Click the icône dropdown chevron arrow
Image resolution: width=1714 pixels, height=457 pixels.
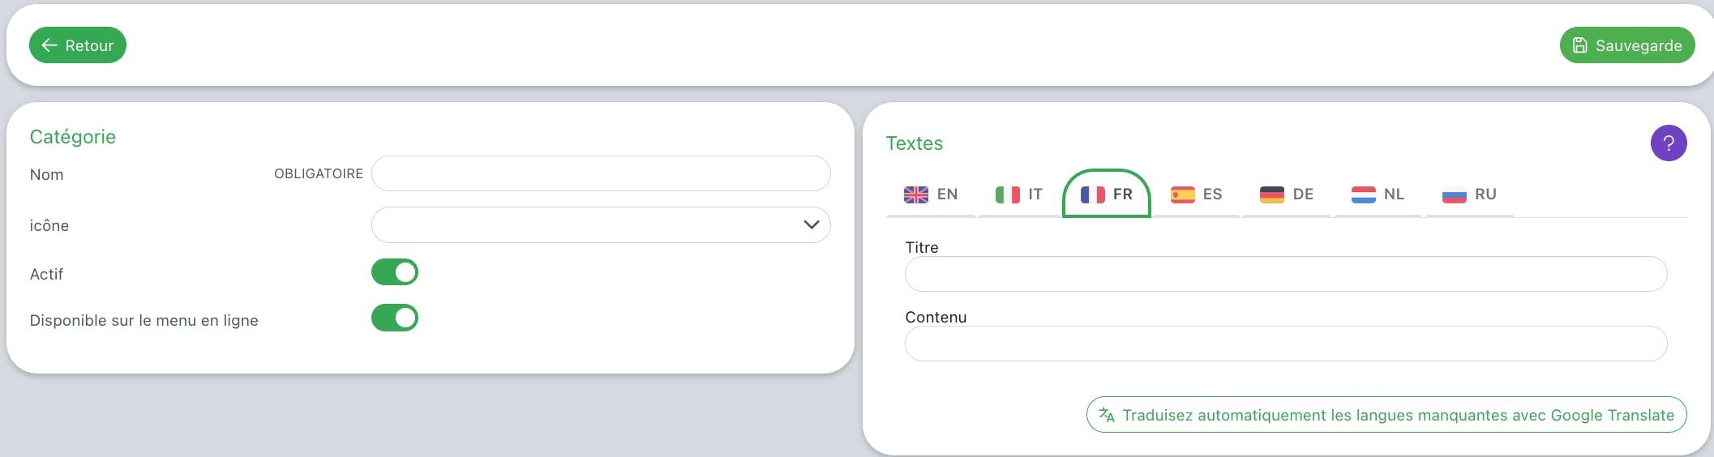(x=811, y=225)
